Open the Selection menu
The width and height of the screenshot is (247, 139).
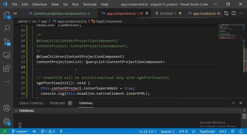point(39,4)
